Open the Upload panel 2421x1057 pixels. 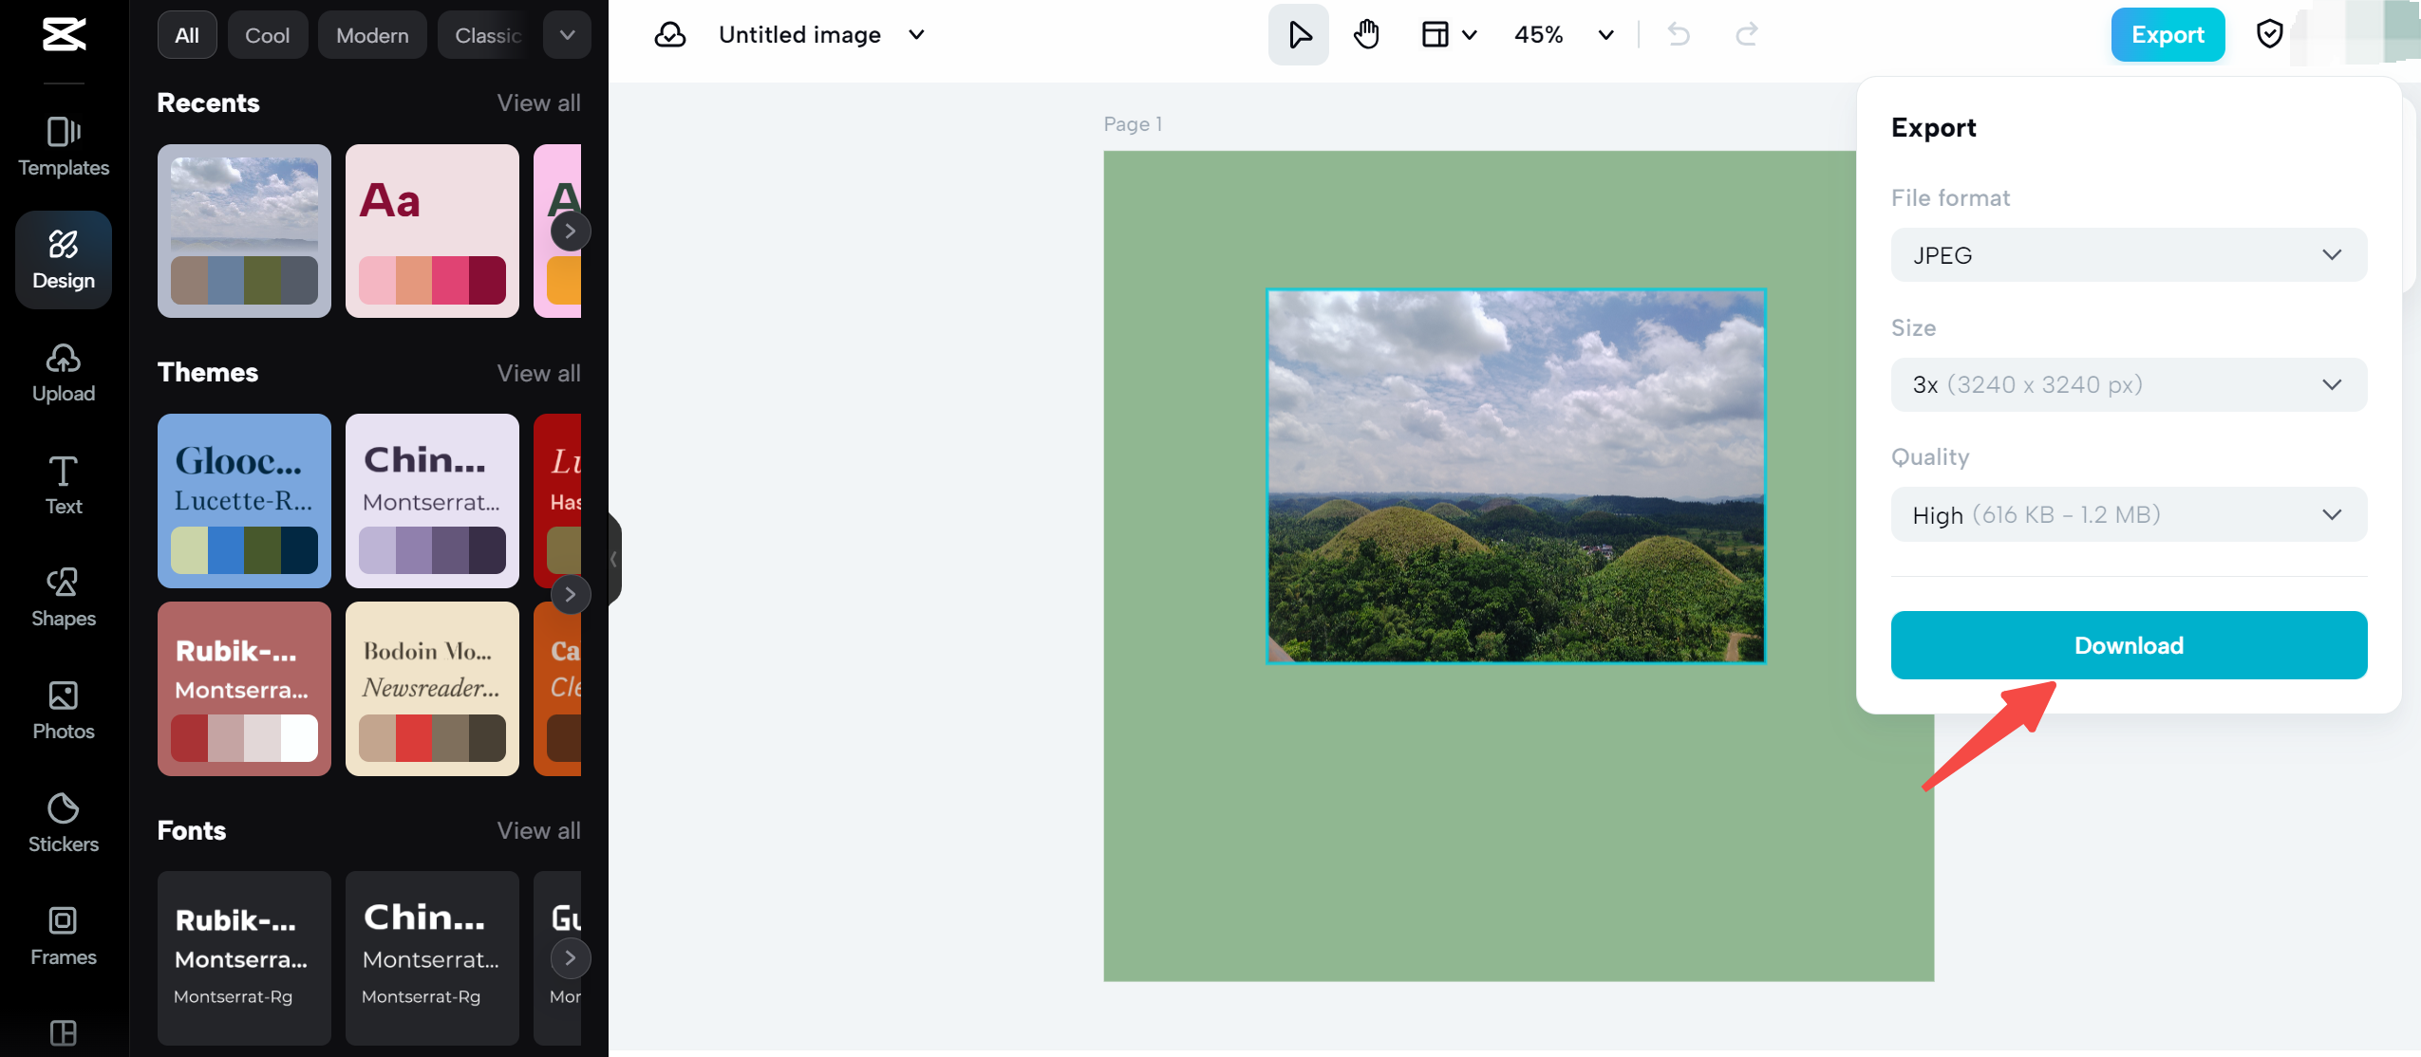[62, 372]
